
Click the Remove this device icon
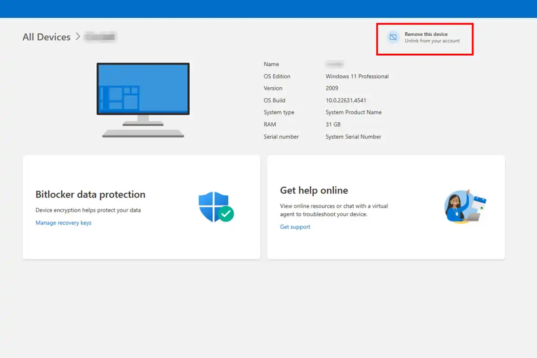393,37
